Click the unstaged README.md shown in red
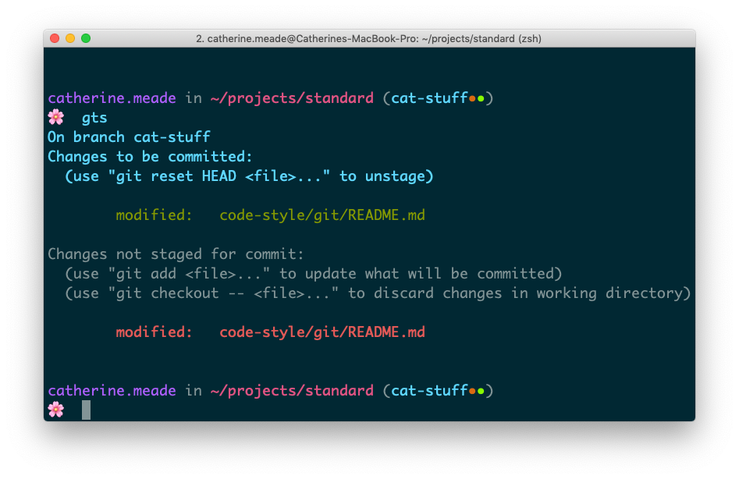Viewport: 739px width, 479px height. pyautogui.click(x=321, y=332)
